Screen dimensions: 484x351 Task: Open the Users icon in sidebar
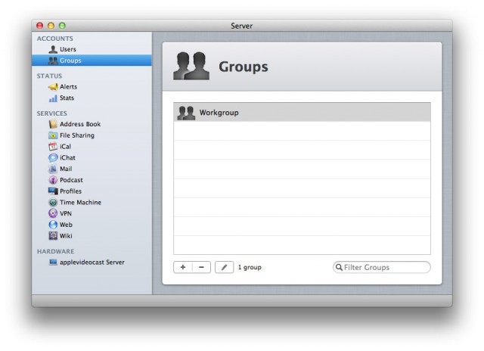(53, 49)
